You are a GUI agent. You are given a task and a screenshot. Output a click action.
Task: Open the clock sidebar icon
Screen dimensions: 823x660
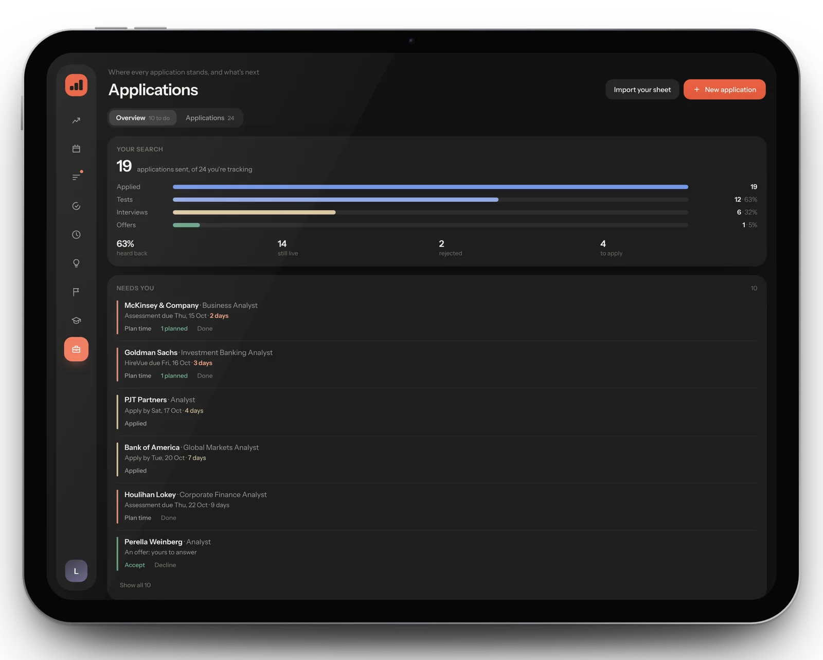click(76, 235)
